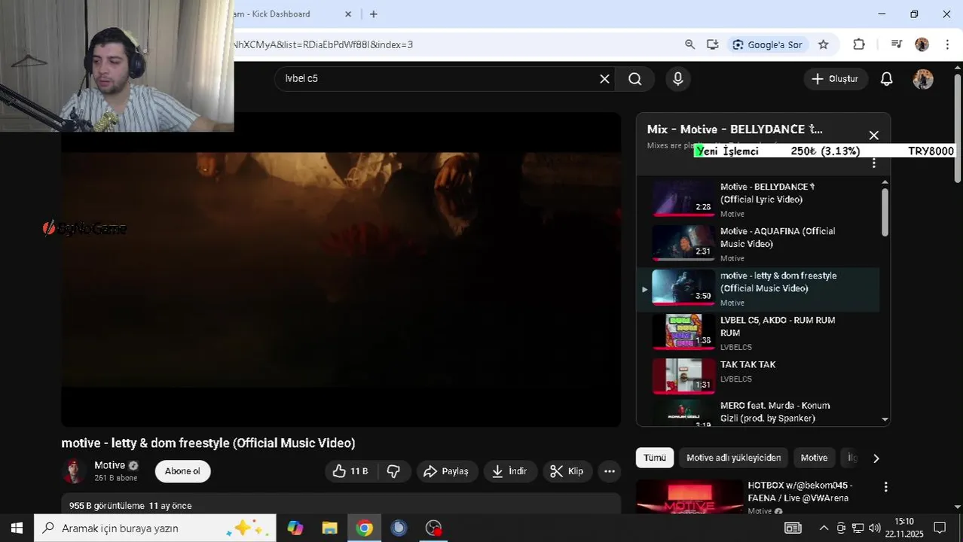Open the YouTube account avatar menu
Screen dimensions: 963x542
point(923,79)
